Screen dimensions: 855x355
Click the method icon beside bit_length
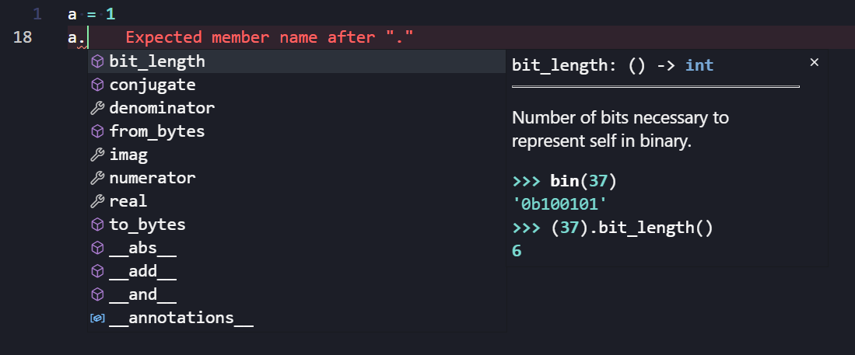(97, 61)
